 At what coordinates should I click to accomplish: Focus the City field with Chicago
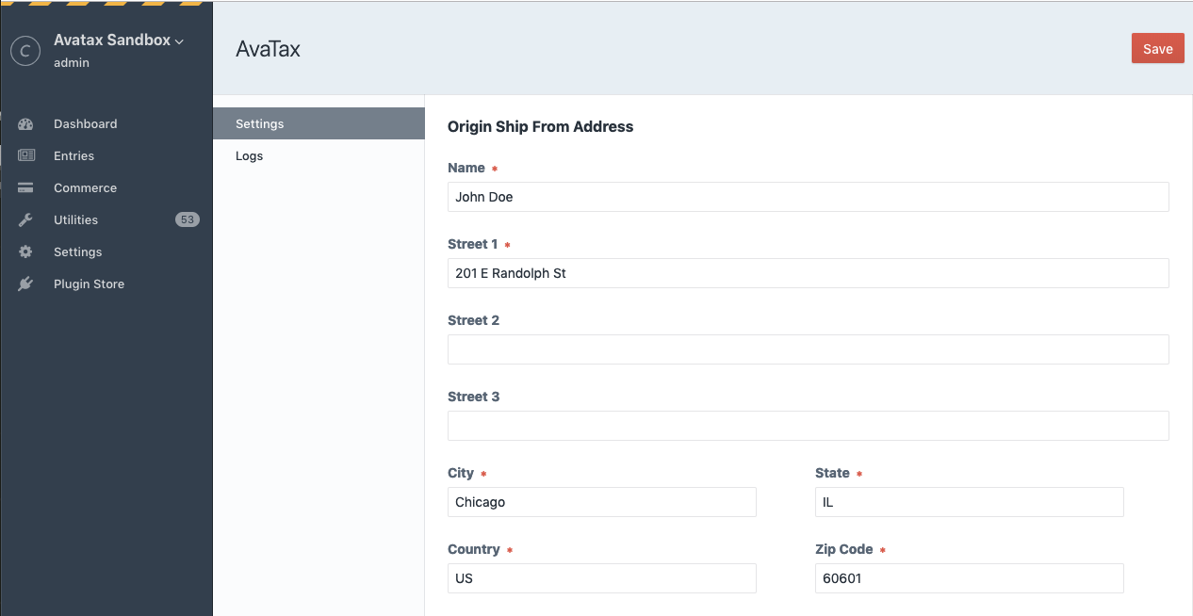tap(601, 502)
